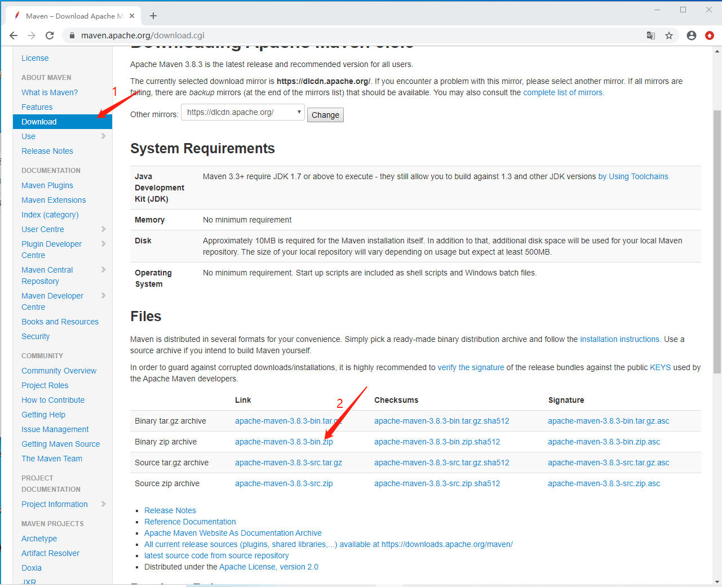The width and height of the screenshot is (722, 587).
Task: Open by Using Toolchains link
Action: pos(633,176)
